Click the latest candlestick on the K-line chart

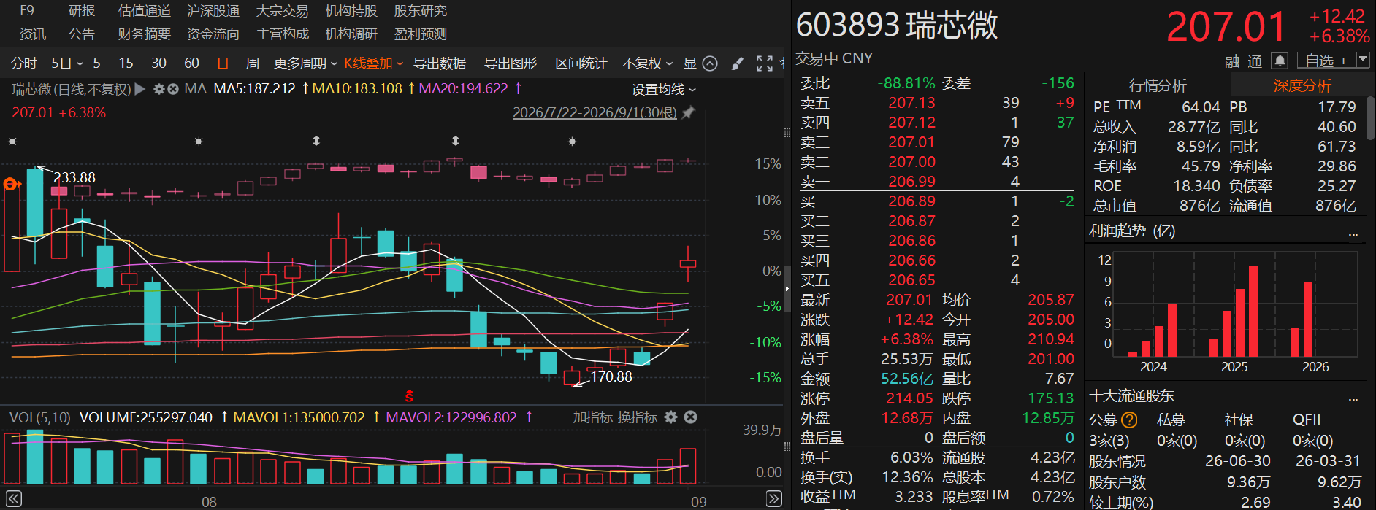(x=688, y=264)
